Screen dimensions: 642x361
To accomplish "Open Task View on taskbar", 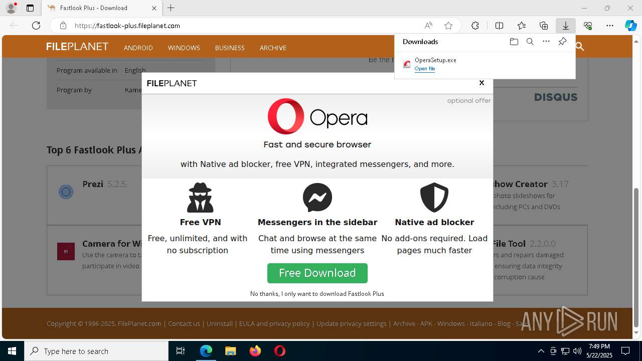I will [x=181, y=351].
